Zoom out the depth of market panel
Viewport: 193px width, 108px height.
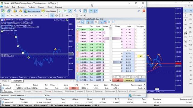click(113, 22)
